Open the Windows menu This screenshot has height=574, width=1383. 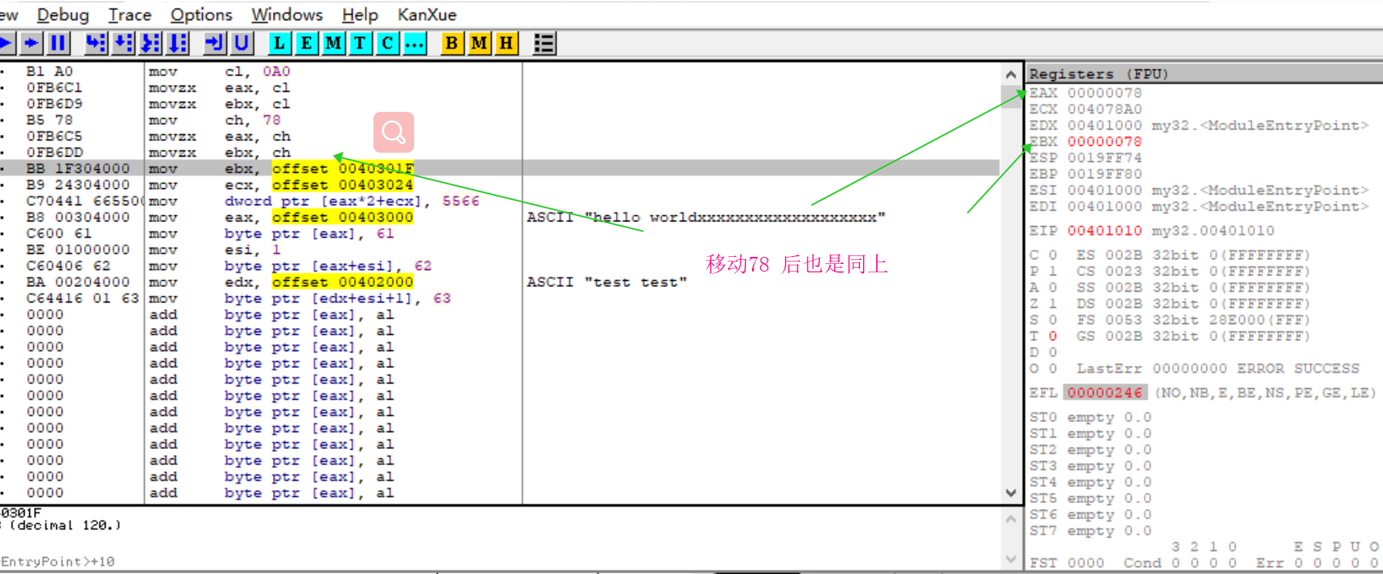pos(287,15)
